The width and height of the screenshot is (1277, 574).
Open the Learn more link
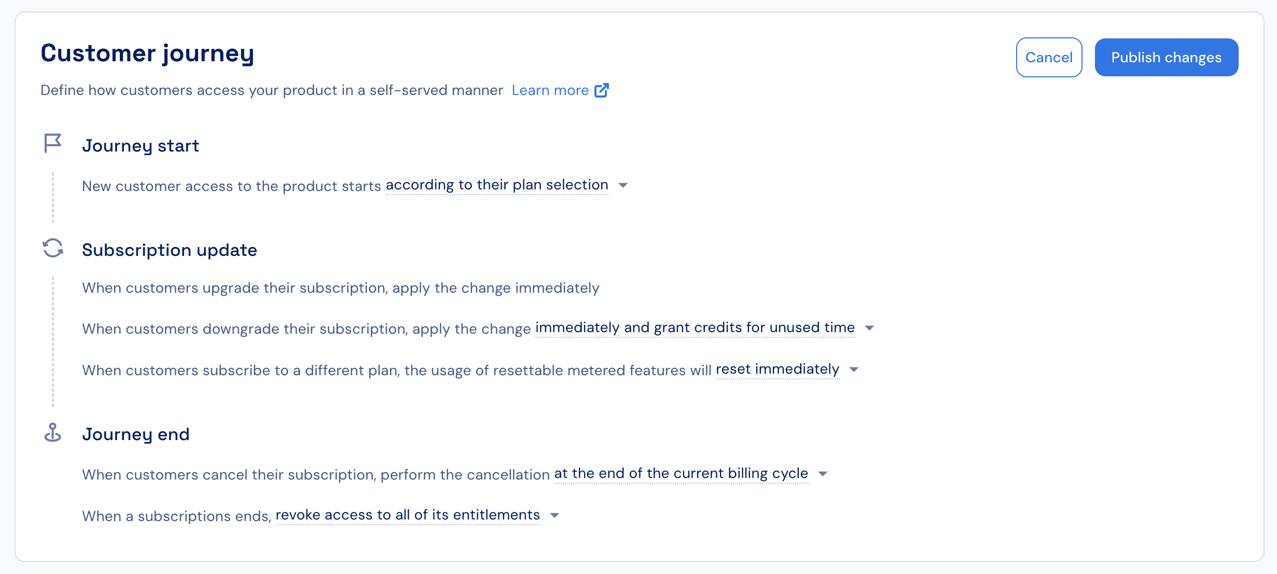pos(550,90)
